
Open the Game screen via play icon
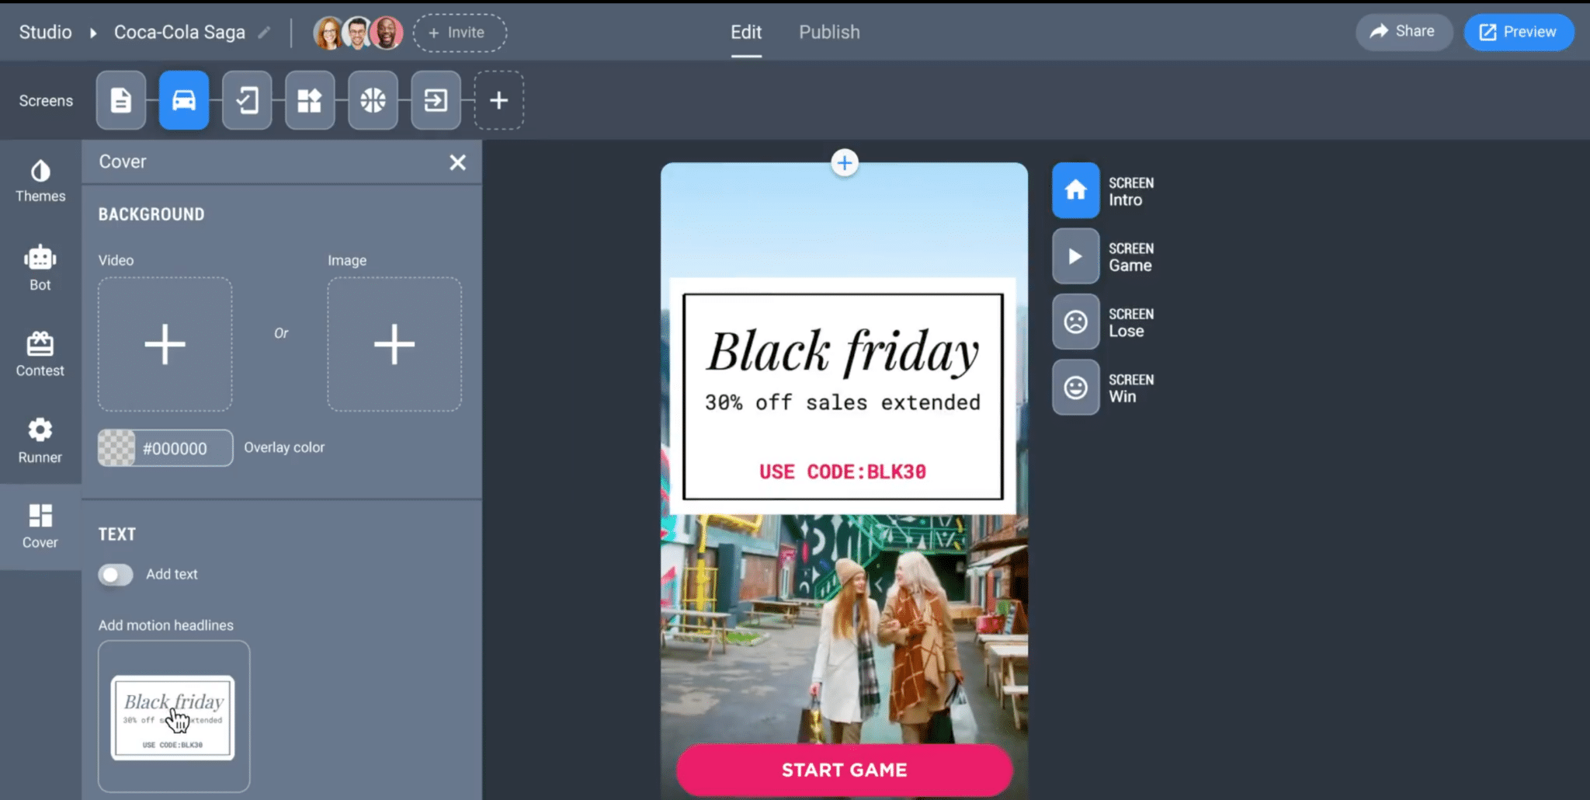click(x=1074, y=256)
